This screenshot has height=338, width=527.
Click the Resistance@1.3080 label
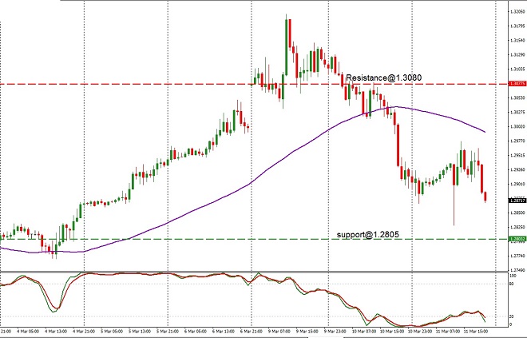pos(383,78)
